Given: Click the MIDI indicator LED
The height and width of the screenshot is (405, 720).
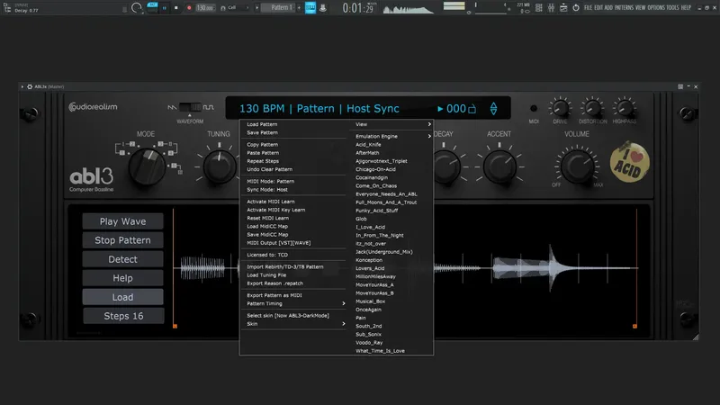Looking at the screenshot, I should pyautogui.click(x=533, y=108).
